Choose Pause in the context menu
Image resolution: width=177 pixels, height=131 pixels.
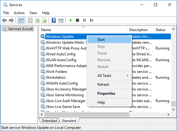tap(109, 53)
